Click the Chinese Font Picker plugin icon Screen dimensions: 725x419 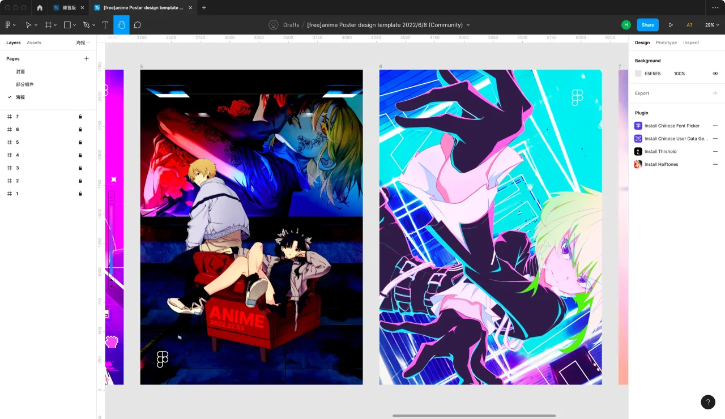tap(638, 126)
